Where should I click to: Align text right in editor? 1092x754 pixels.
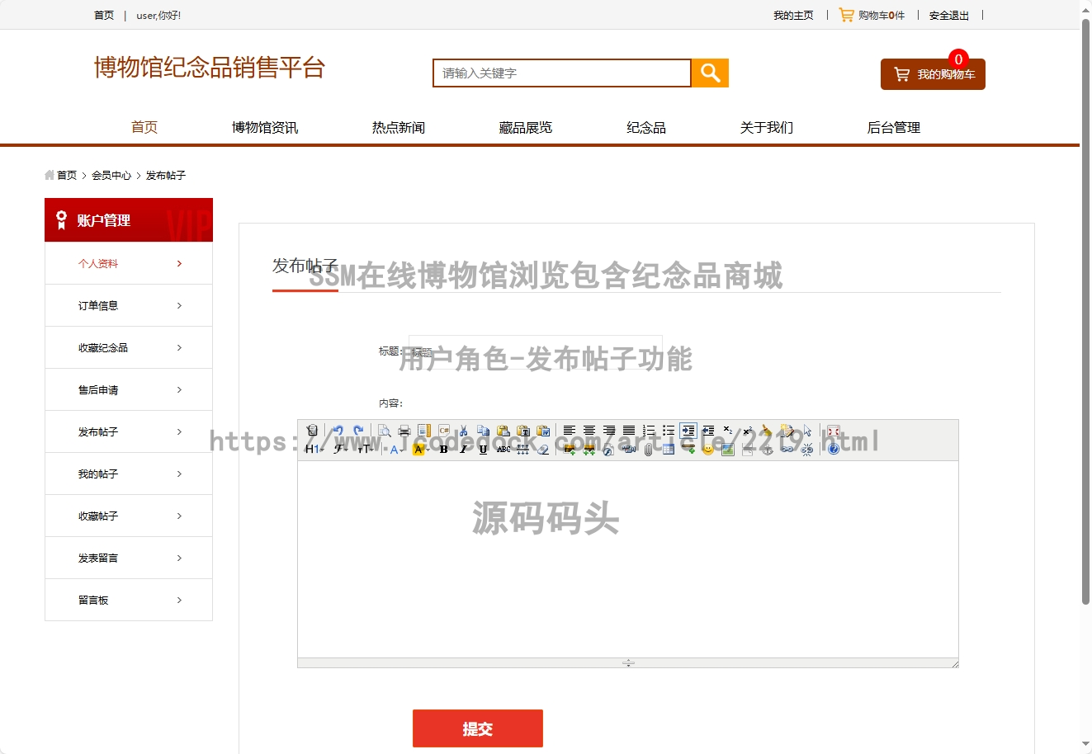pyautogui.click(x=609, y=431)
